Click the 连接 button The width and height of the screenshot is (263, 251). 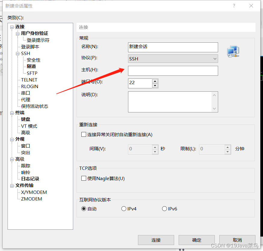156,240
